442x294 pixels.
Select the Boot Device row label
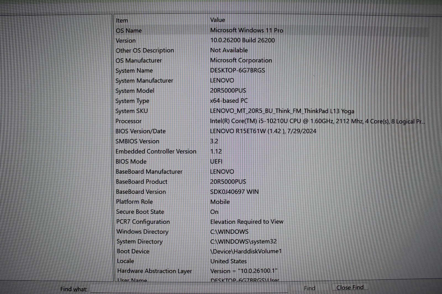pyautogui.click(x=133, y=251)
